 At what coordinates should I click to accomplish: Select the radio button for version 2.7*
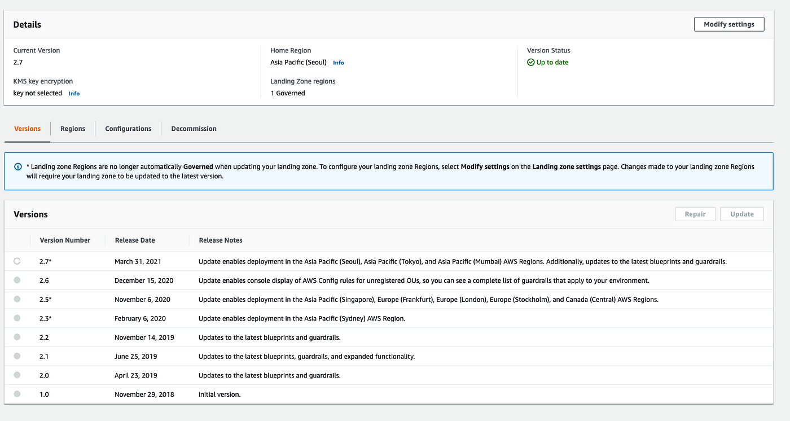coord(17,261)
